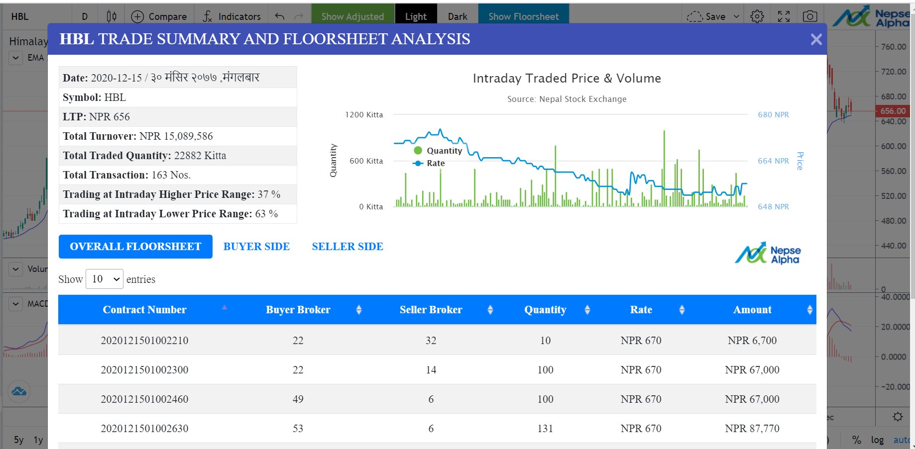Click the Compare plus icon
Viewport: 915px width, 449px height.
pyautogui.click(x=137, y=16)
